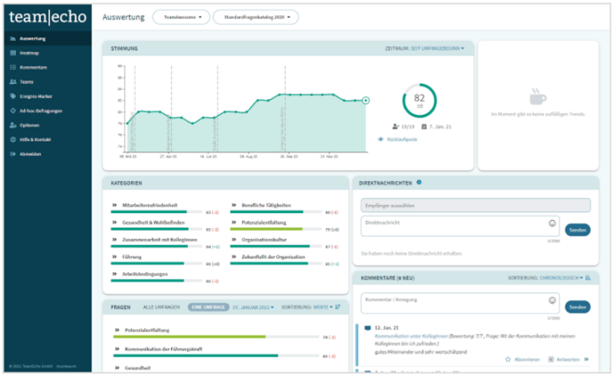Click the Kommentar / Anregung field
Viewport: 613px width, 377px height.
[x=460, y=304]
